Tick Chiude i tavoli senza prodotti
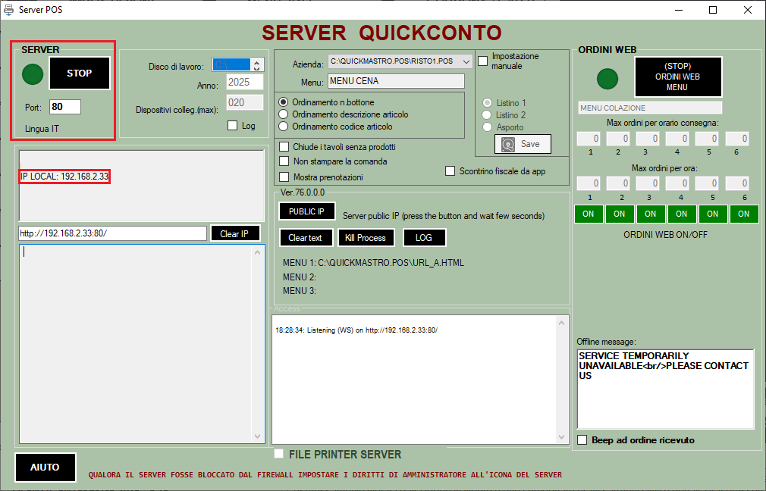The height and width of the screenshot is (491, 766). 284,146
